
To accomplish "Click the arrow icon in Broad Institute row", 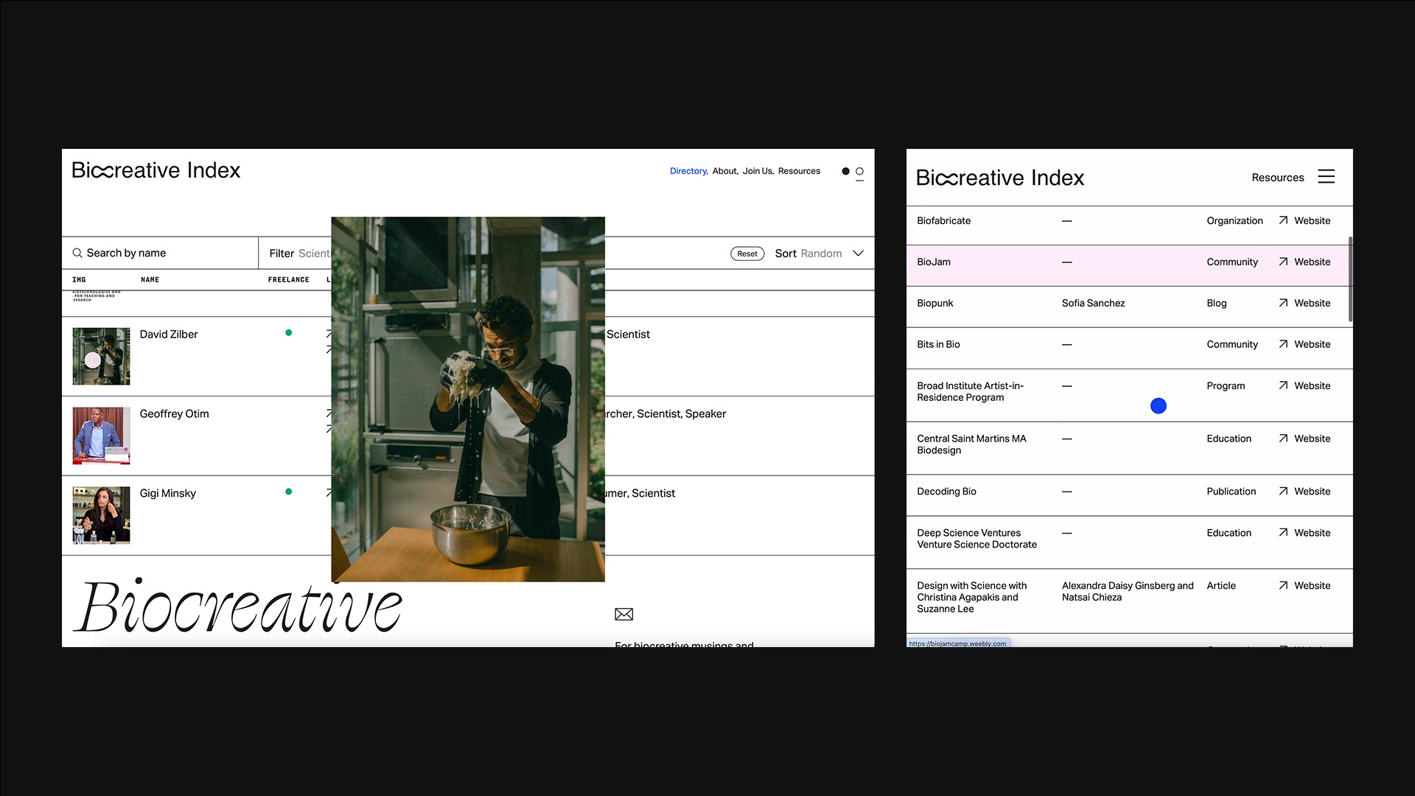I will click(x=1283, y=385).
